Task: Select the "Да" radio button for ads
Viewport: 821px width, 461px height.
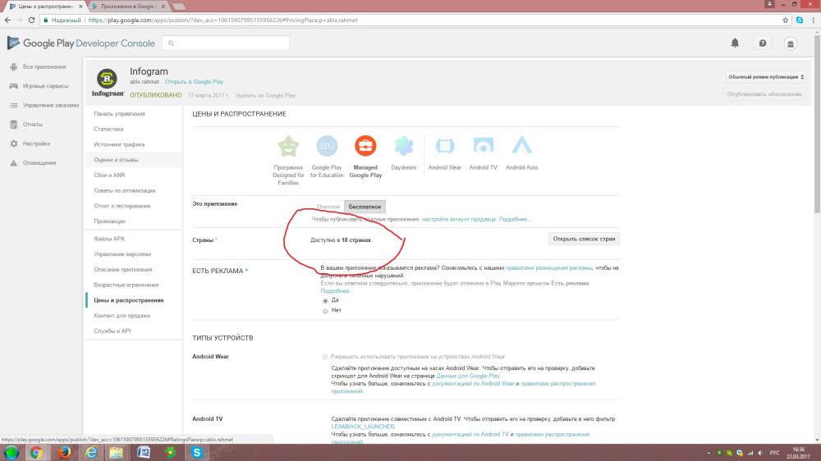Action: point(326,300)
